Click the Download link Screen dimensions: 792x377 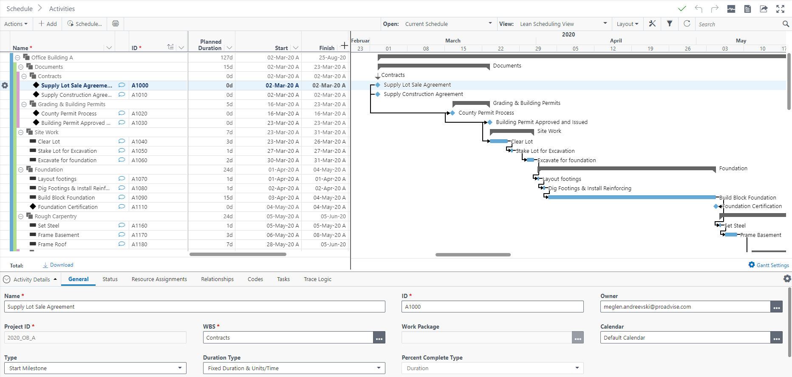58,265
